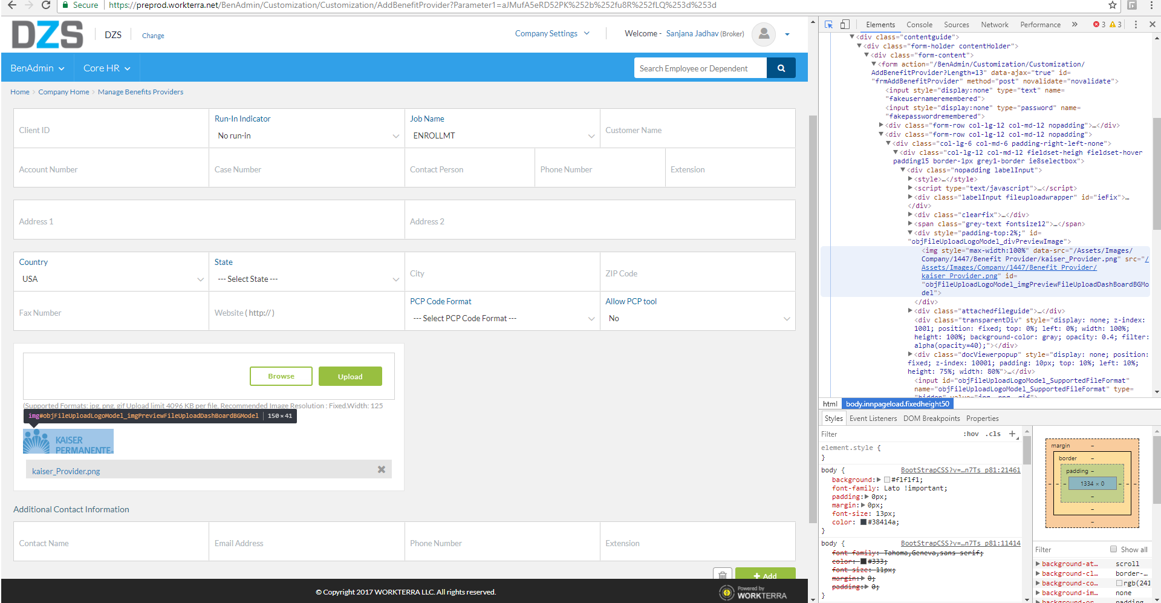Expand the Company Settings menu
1161x603 pixels.
552,33
